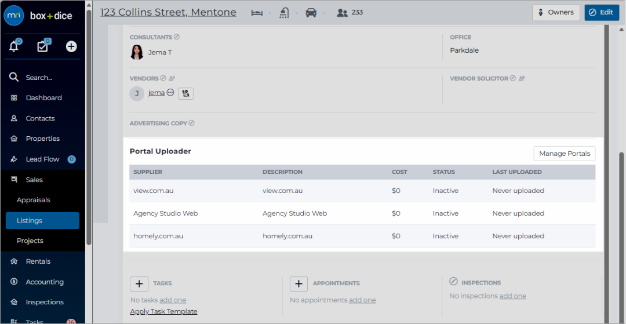Screen dimensions: 626x324
Task: Select Listings under Sales
Action: (x=43, y=221)
